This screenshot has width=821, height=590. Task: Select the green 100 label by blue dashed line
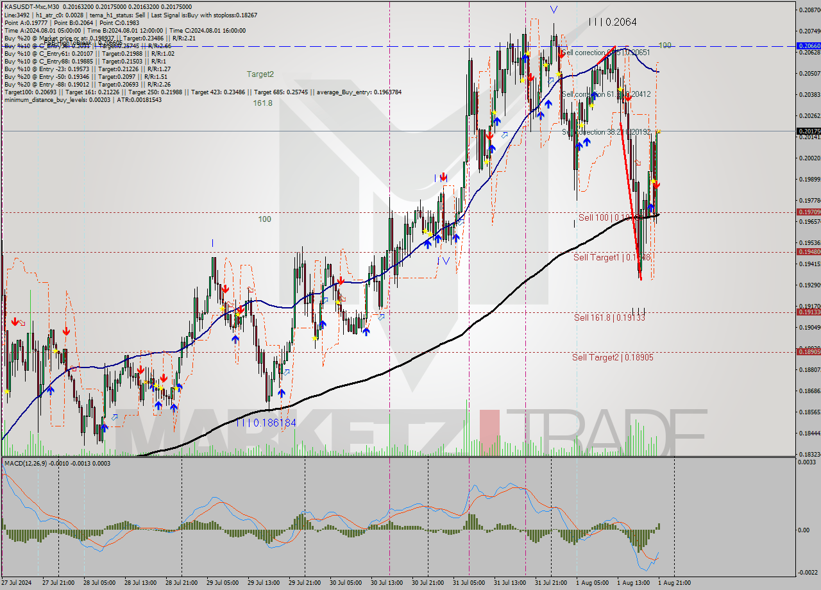(x=665, y=46)
